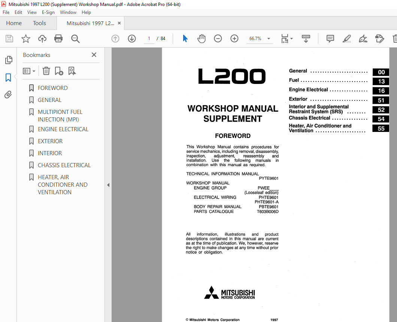Image resolution: width=397 pixels, height=322 pixels.
Task: Click the General section tab 00
Action: coord(381,72)
